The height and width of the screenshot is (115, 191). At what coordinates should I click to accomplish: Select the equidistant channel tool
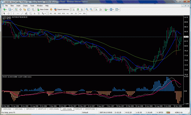click(26, 13)
